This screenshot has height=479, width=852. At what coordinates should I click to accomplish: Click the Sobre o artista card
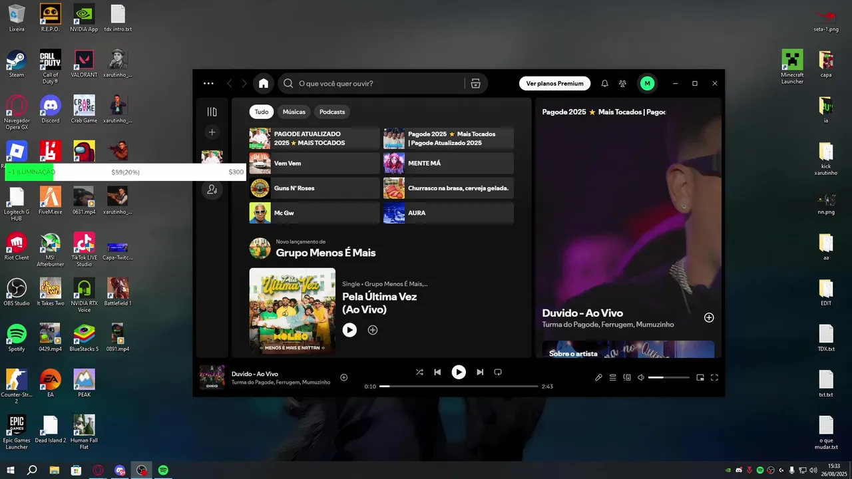(628, 349)
